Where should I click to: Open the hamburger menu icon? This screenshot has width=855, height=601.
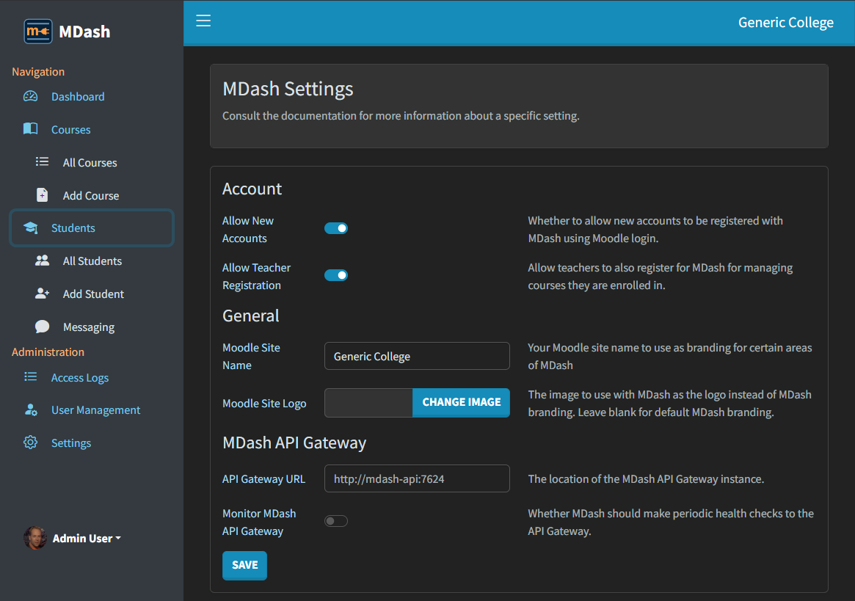(203, 21)
